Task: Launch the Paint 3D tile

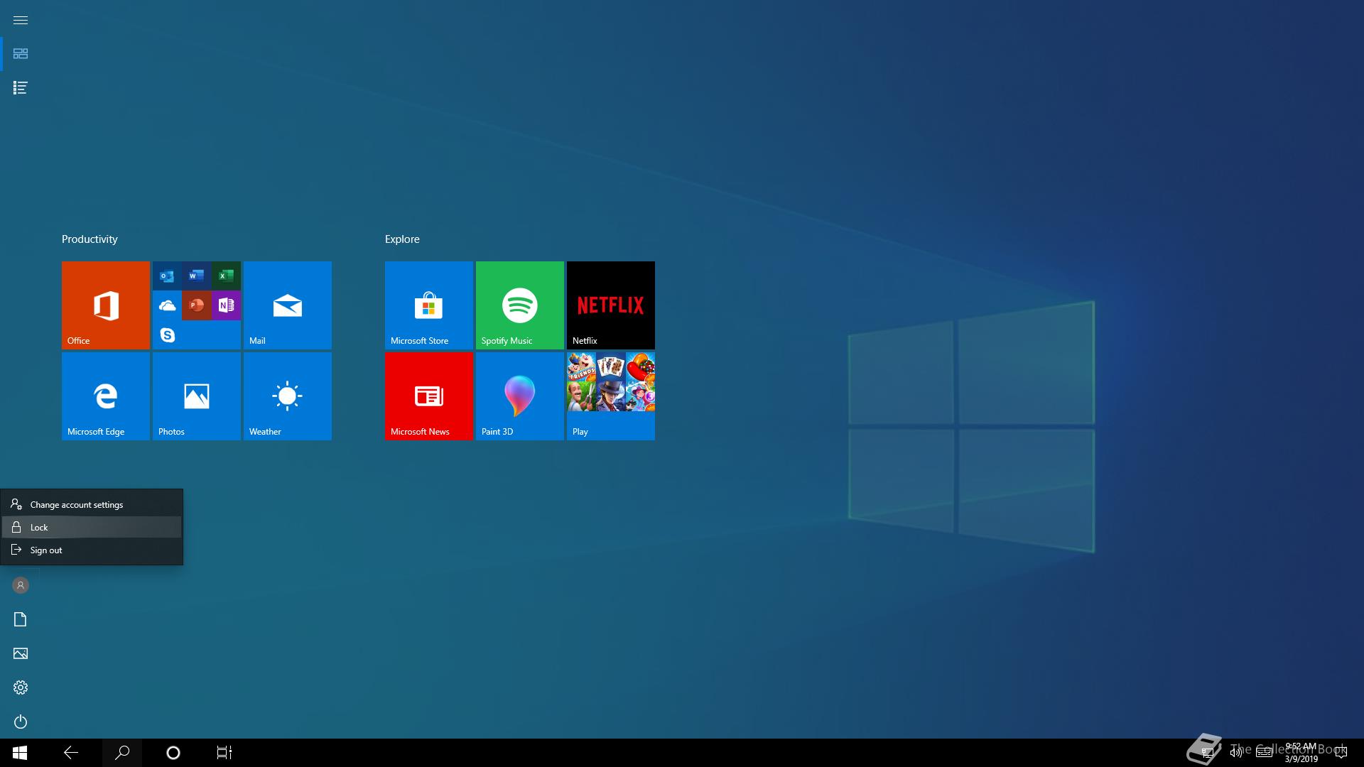Action: (x=520, y=396)
